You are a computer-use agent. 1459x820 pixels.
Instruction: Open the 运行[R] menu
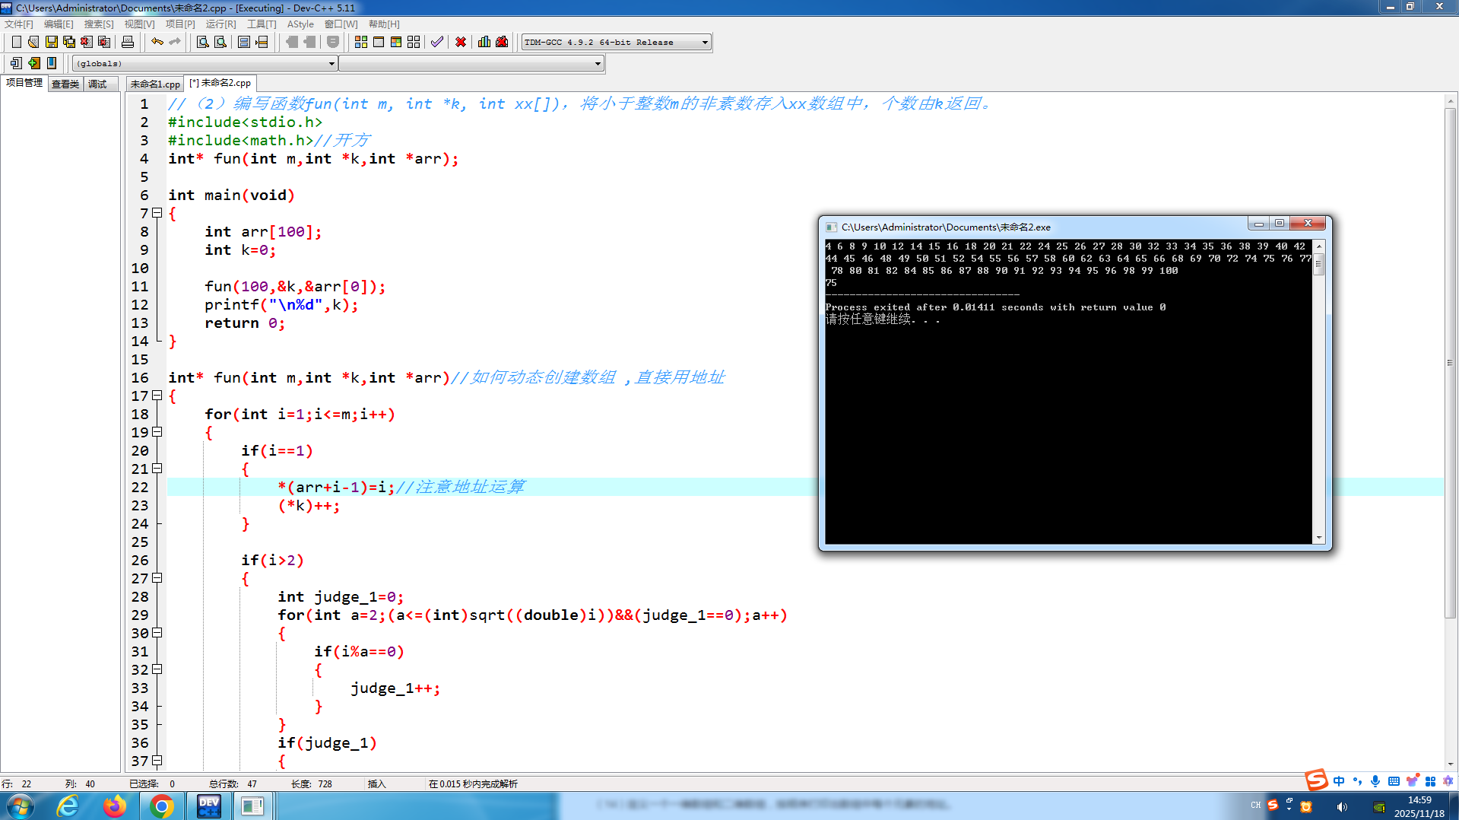220,24
